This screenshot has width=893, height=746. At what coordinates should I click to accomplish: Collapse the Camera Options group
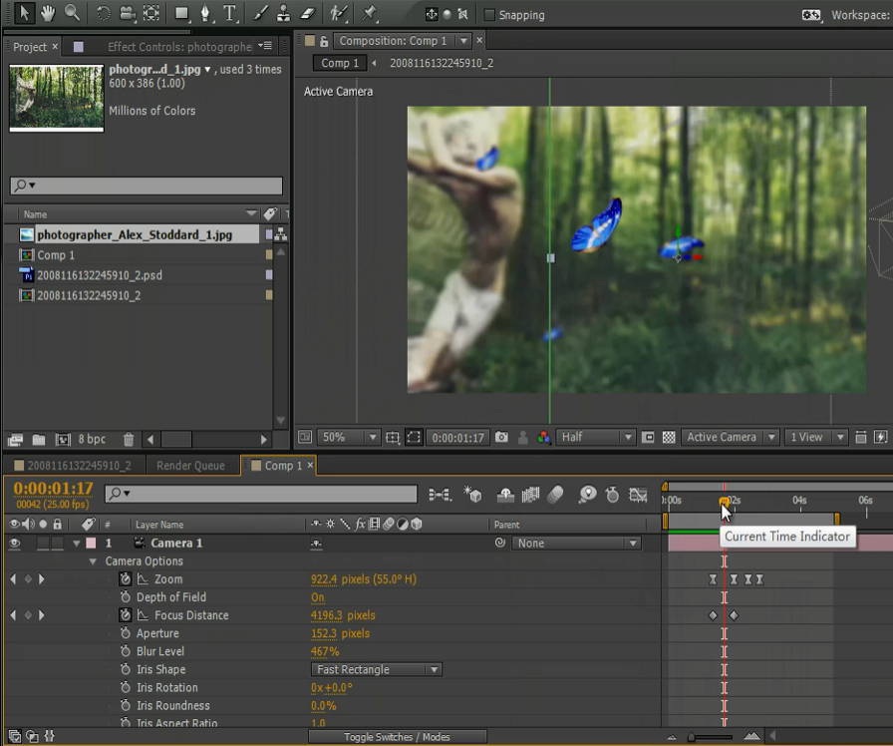coord(93,561)
